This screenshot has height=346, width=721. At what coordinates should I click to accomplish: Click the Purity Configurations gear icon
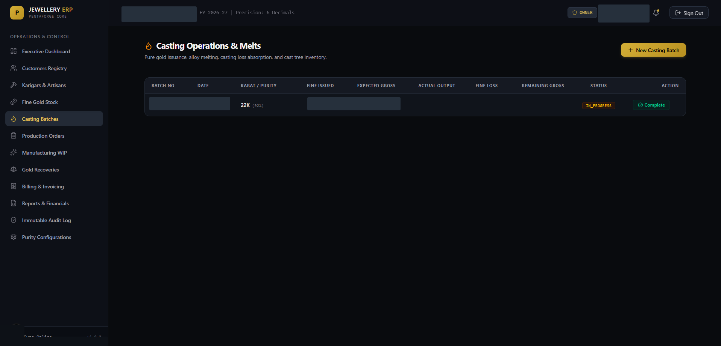[x=14, y=237]
